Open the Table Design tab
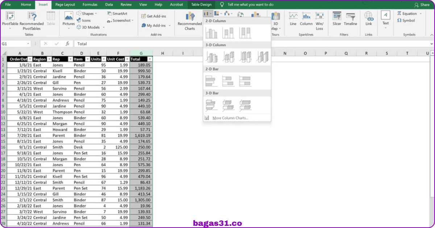This screenshot has width=435, height=228. pos(201,4)
